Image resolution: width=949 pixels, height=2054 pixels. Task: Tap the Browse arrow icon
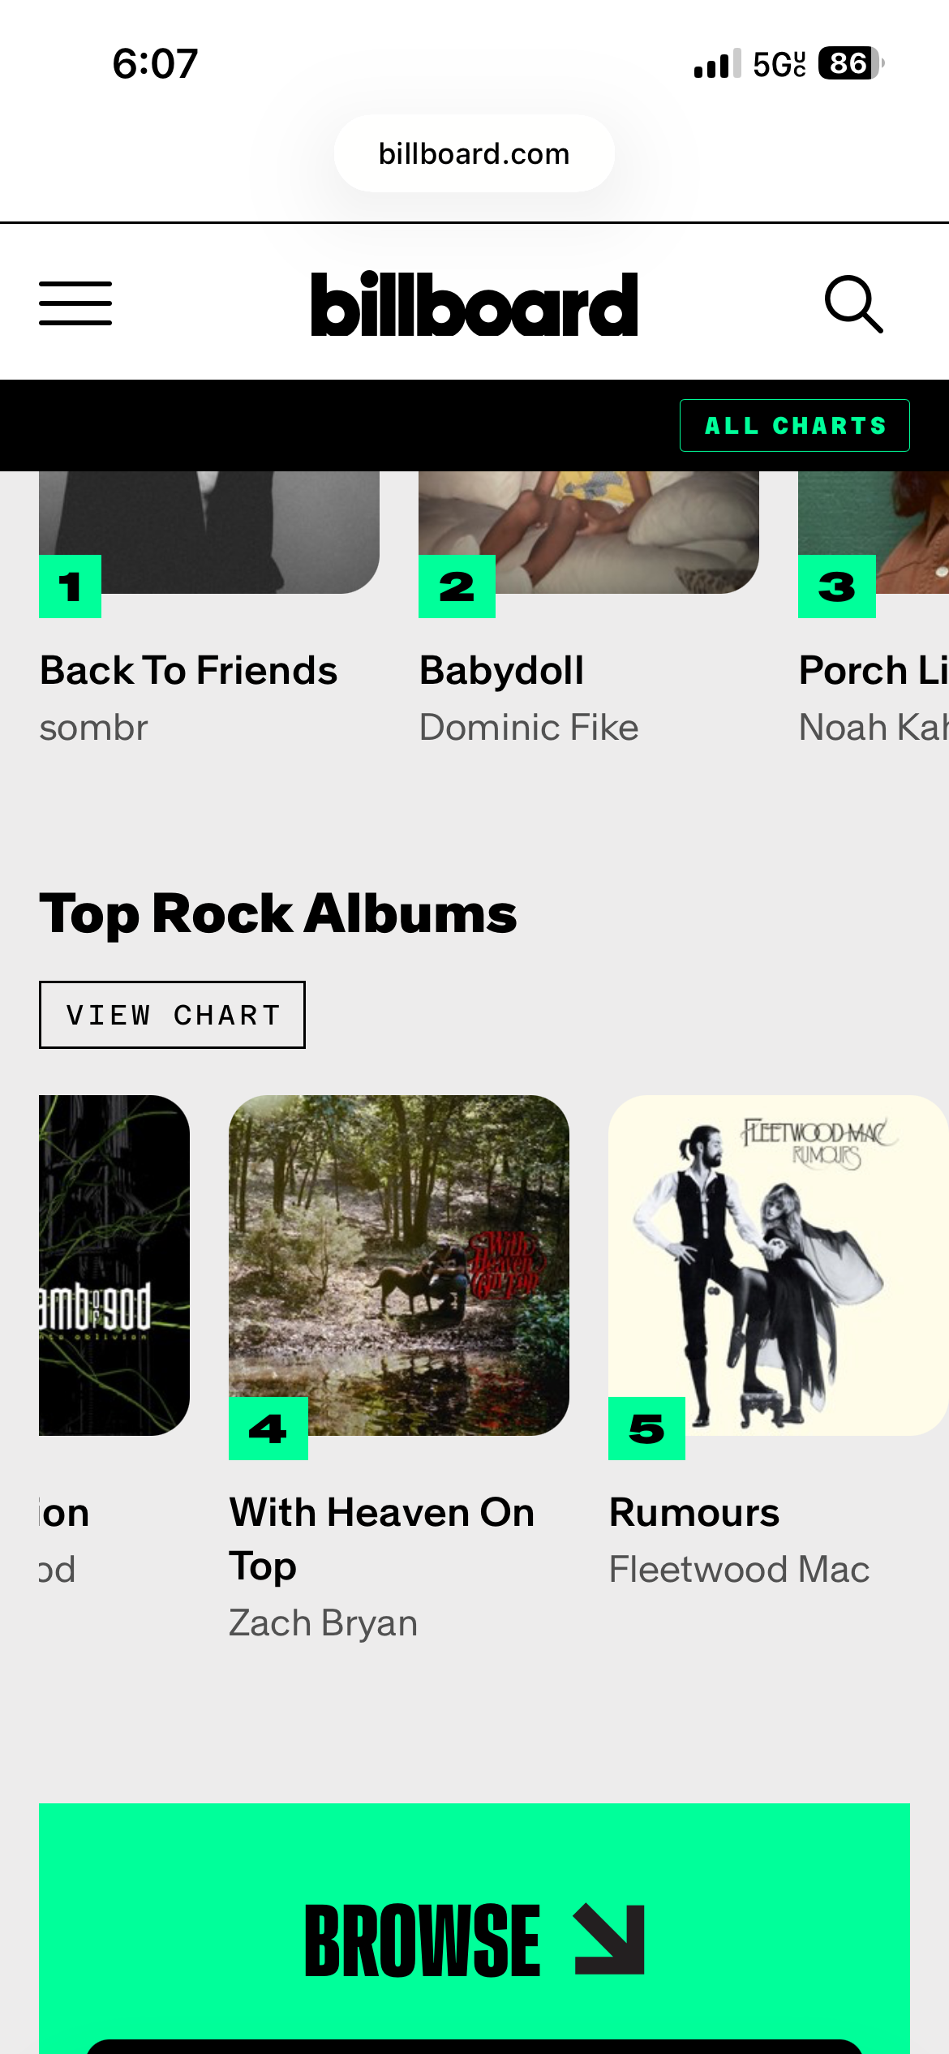(609, 1940)
